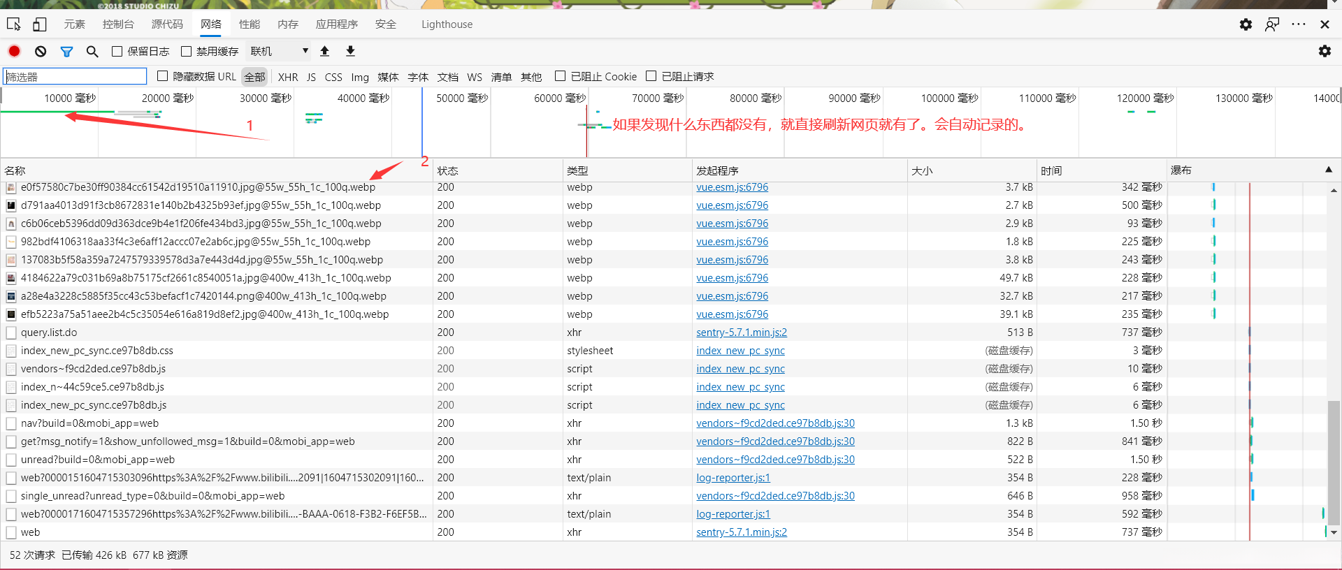Viewport: 1342px width, 570px height.
Task: Filter requests by XHR
Action: click(x=288, y=77)
